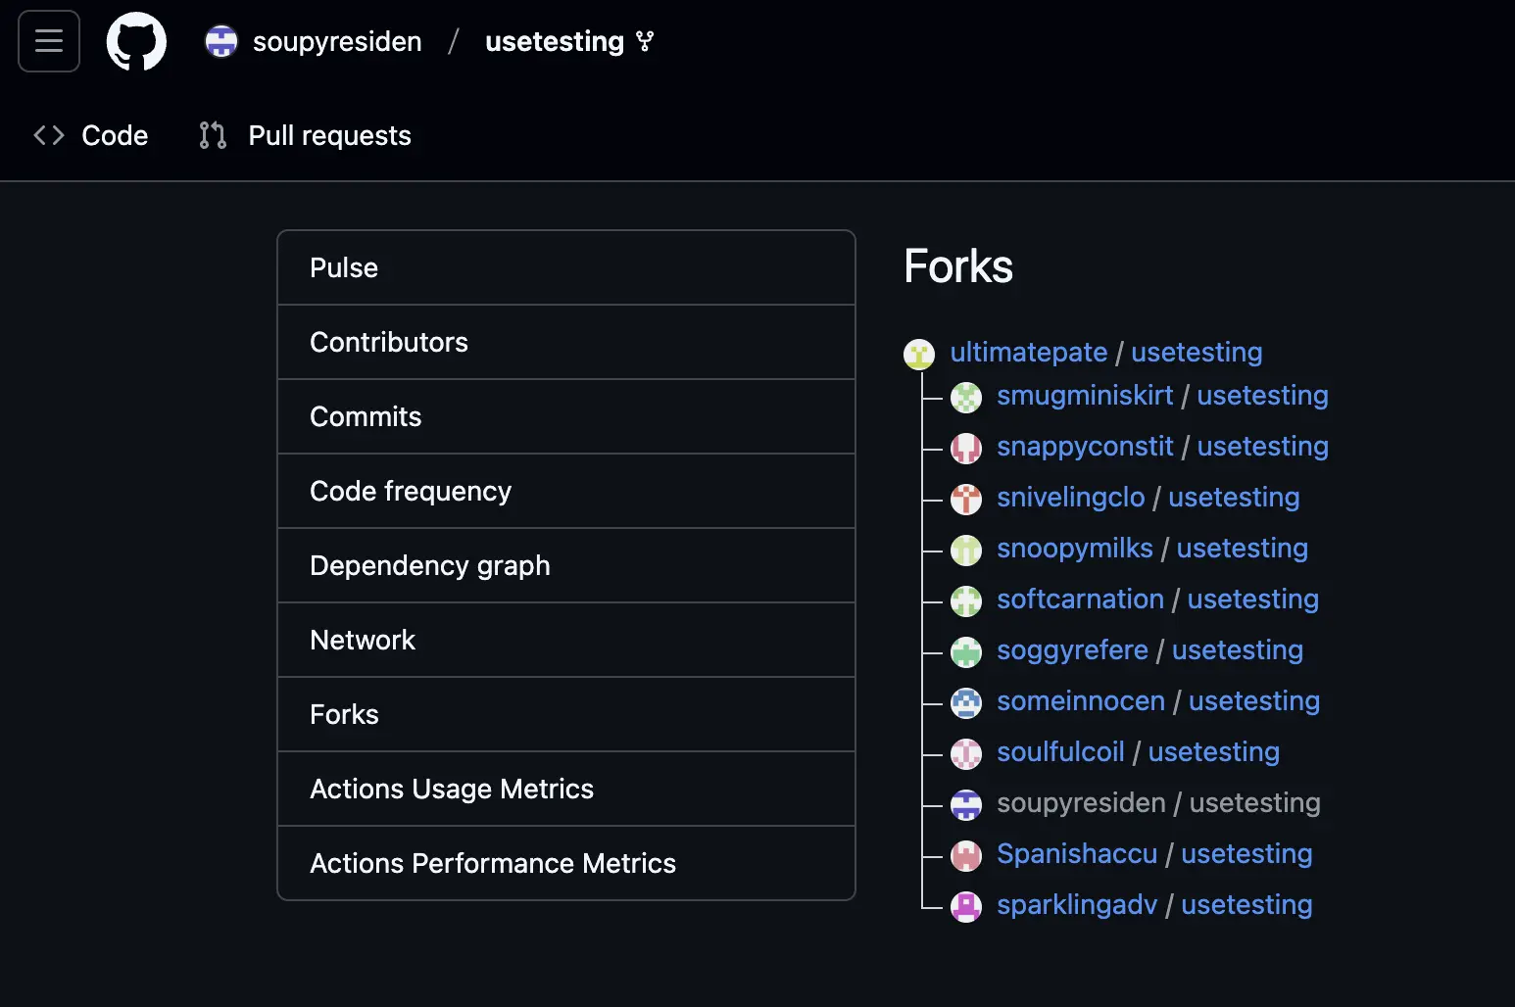Click the fork icon beside usetesting

pyautogui.click(x=644, y=41)
